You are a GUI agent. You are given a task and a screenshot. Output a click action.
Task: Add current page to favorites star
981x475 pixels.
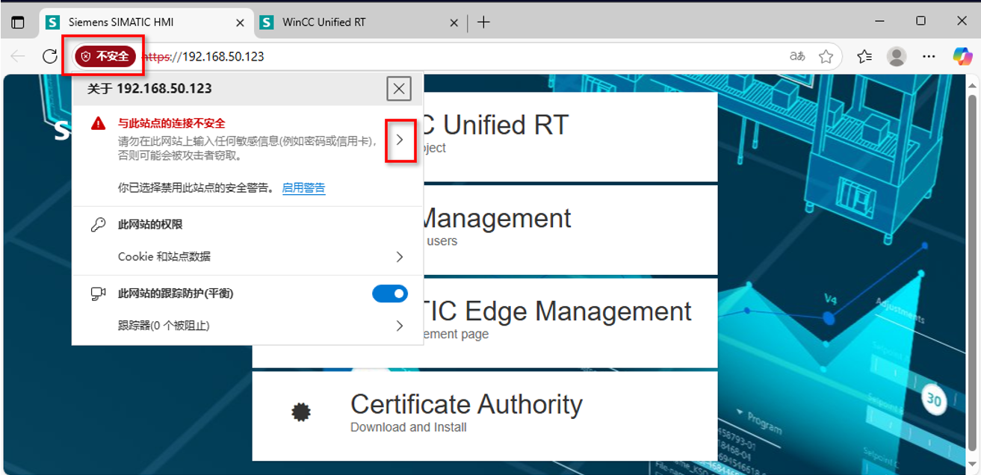tap(826, 56)
